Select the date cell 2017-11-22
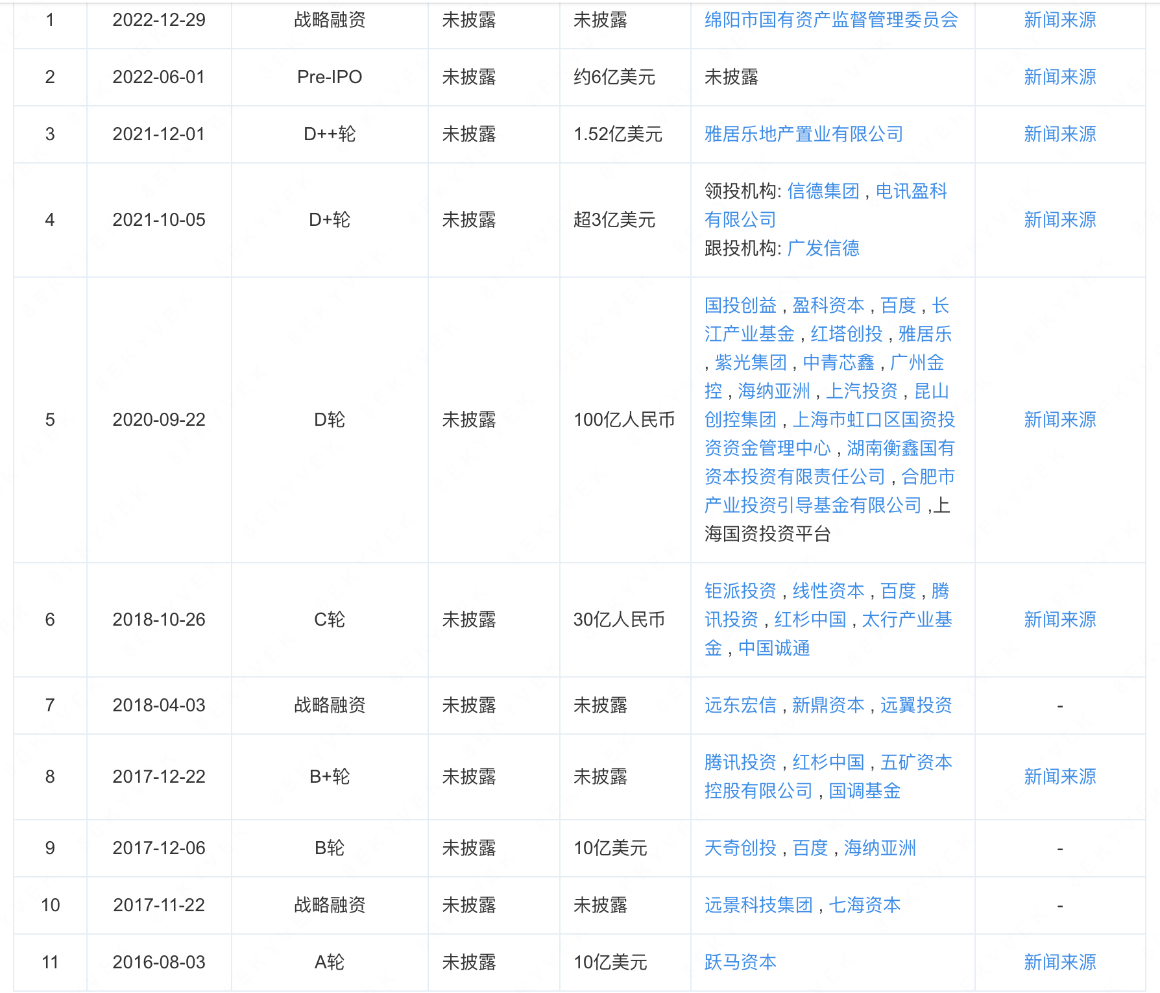 (159, 905)
